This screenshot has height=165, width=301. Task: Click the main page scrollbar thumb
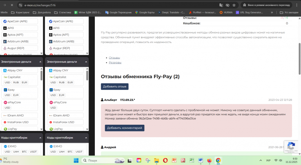[299, 59]
